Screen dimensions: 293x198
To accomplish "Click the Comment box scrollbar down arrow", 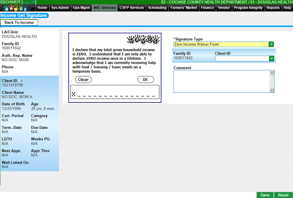I will (272, 90).
